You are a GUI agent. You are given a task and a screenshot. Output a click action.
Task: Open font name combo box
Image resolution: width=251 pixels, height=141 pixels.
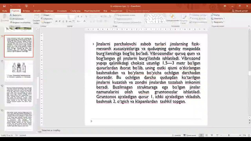[62, 16]
